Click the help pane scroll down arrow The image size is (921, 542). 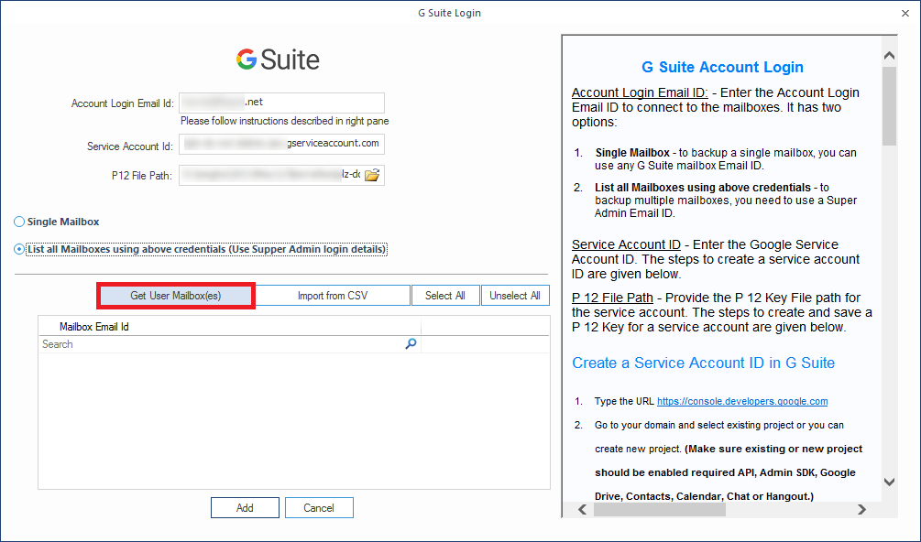coord(889,482)
